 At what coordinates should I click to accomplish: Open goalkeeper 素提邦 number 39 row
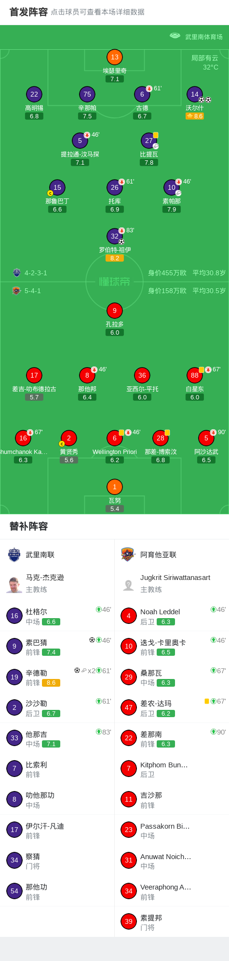coord(172,922)
